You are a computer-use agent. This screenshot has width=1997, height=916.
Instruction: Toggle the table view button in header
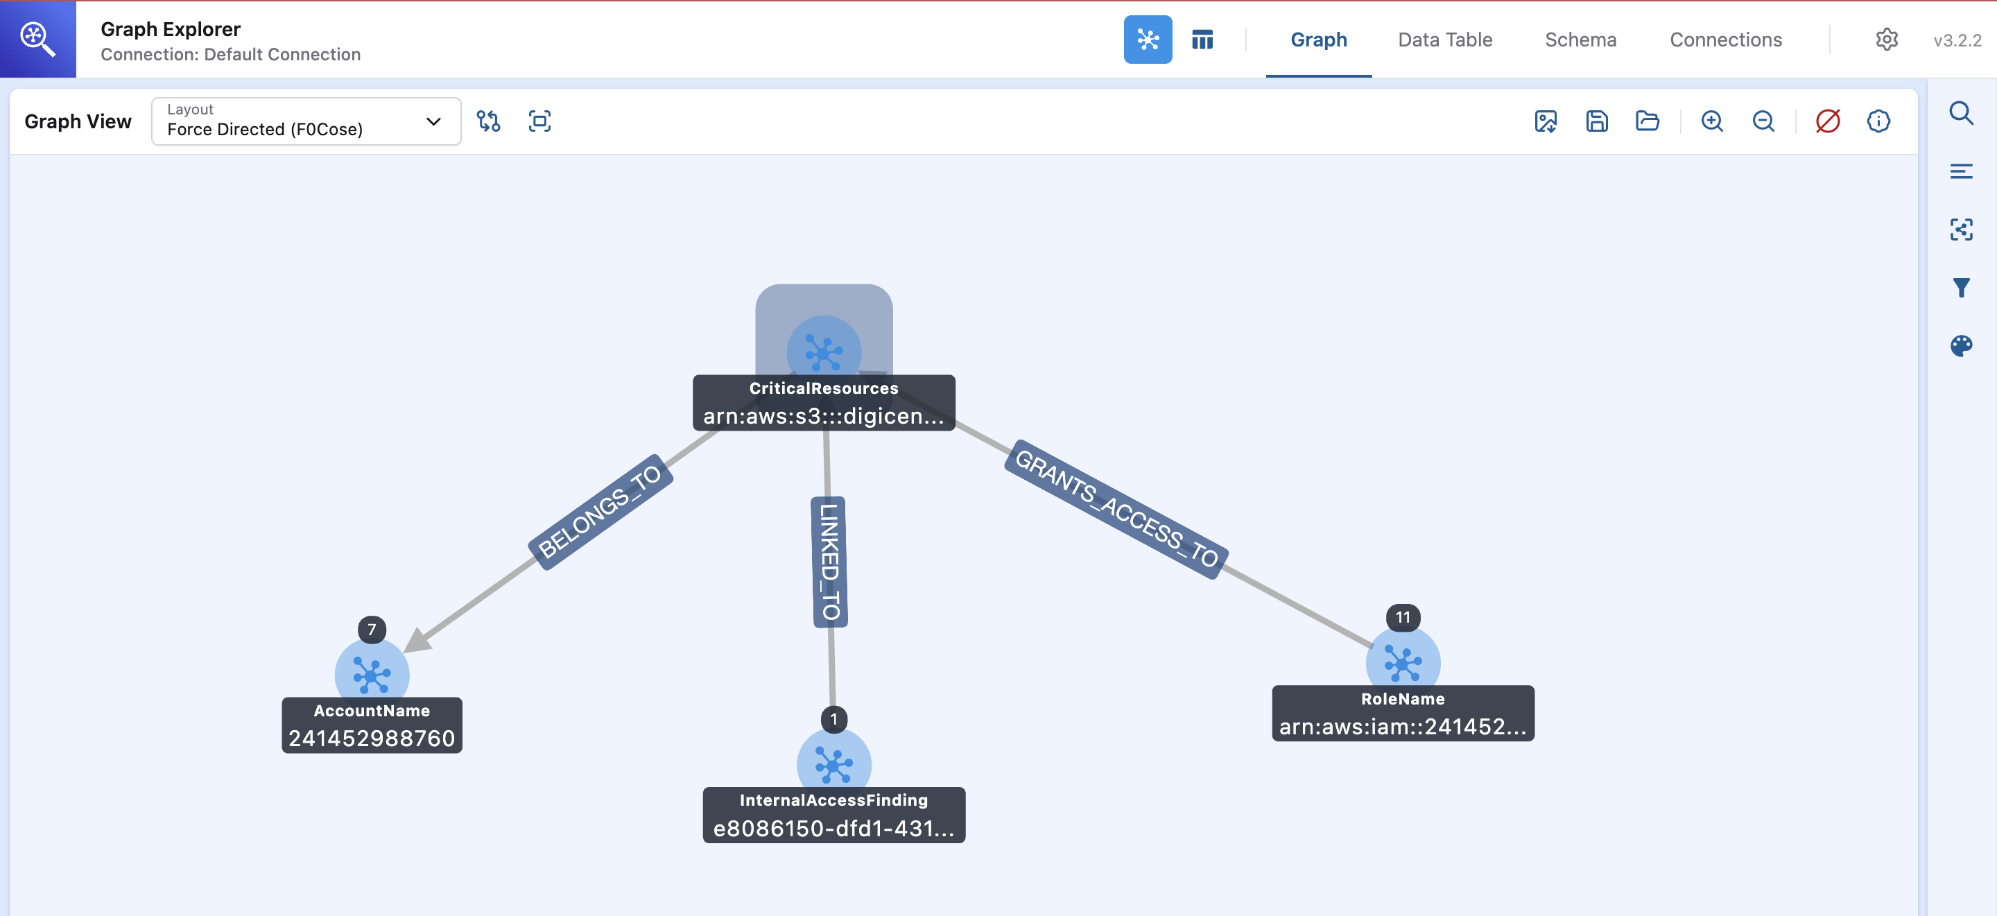[x=1202, y=40]
